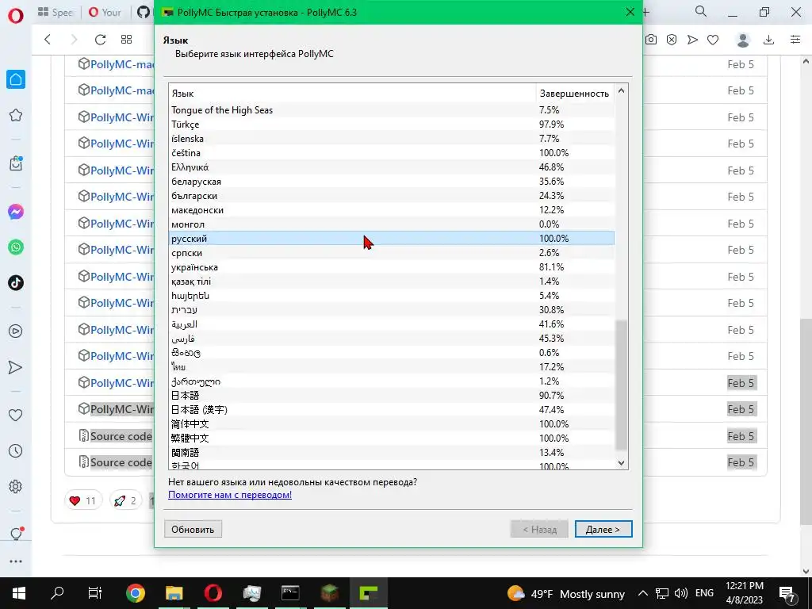Image resolution: width=812 pixels, height=609 pixels.
Task: Click the language list scrollbar thumb
Action: (x=622, y=386)
